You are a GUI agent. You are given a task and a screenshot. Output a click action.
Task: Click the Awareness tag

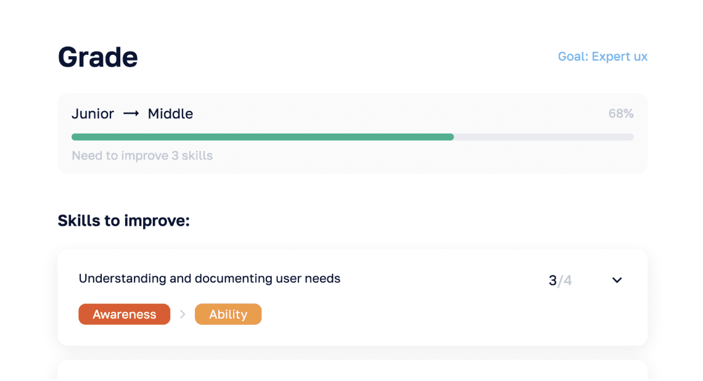point(124,314)
